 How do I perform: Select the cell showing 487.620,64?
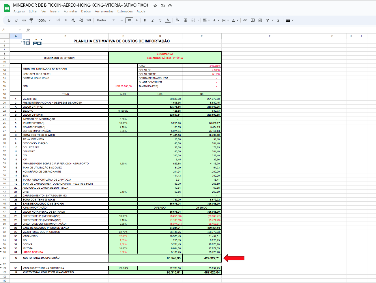tap(202, 272)
